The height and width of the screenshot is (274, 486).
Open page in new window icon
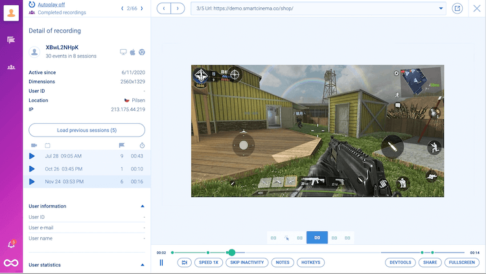point(457,8)
